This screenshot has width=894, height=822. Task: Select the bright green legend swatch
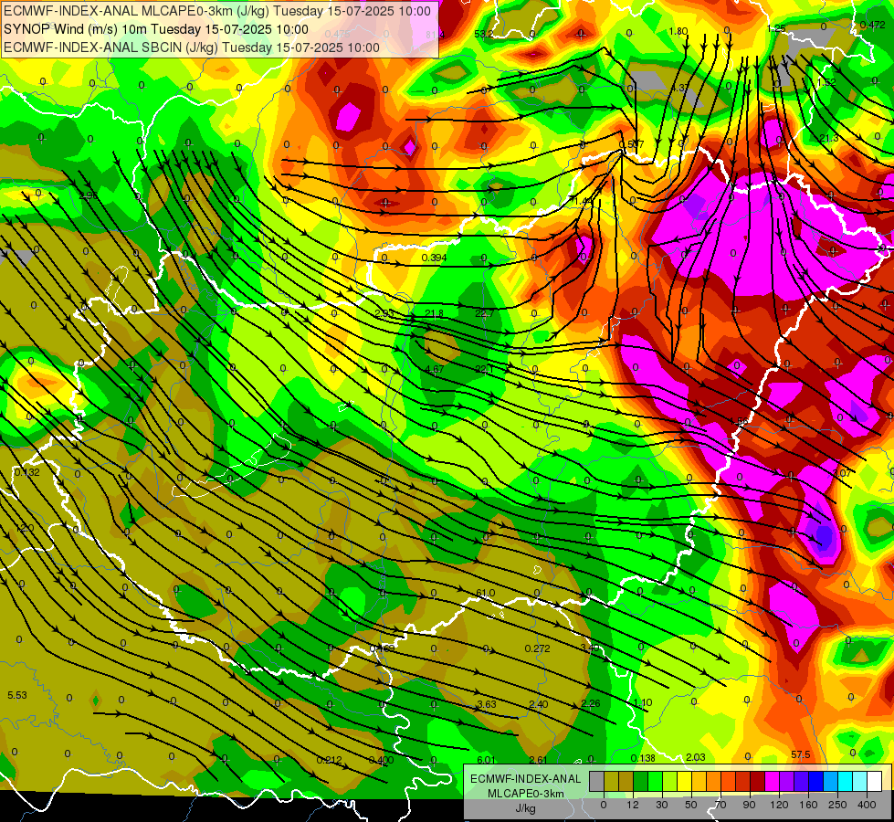[x=655, y=781]
